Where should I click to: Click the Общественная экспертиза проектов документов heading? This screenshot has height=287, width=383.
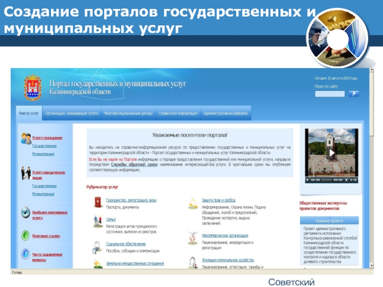tap(323, 206)
